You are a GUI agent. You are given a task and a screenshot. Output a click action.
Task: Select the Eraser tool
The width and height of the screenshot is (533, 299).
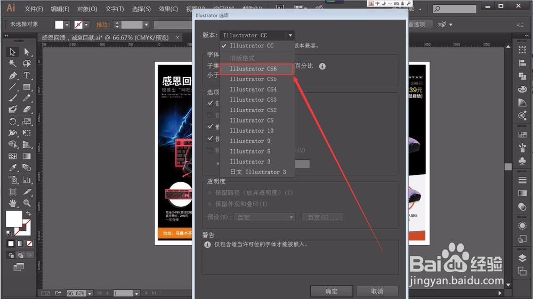coord(27,109)
